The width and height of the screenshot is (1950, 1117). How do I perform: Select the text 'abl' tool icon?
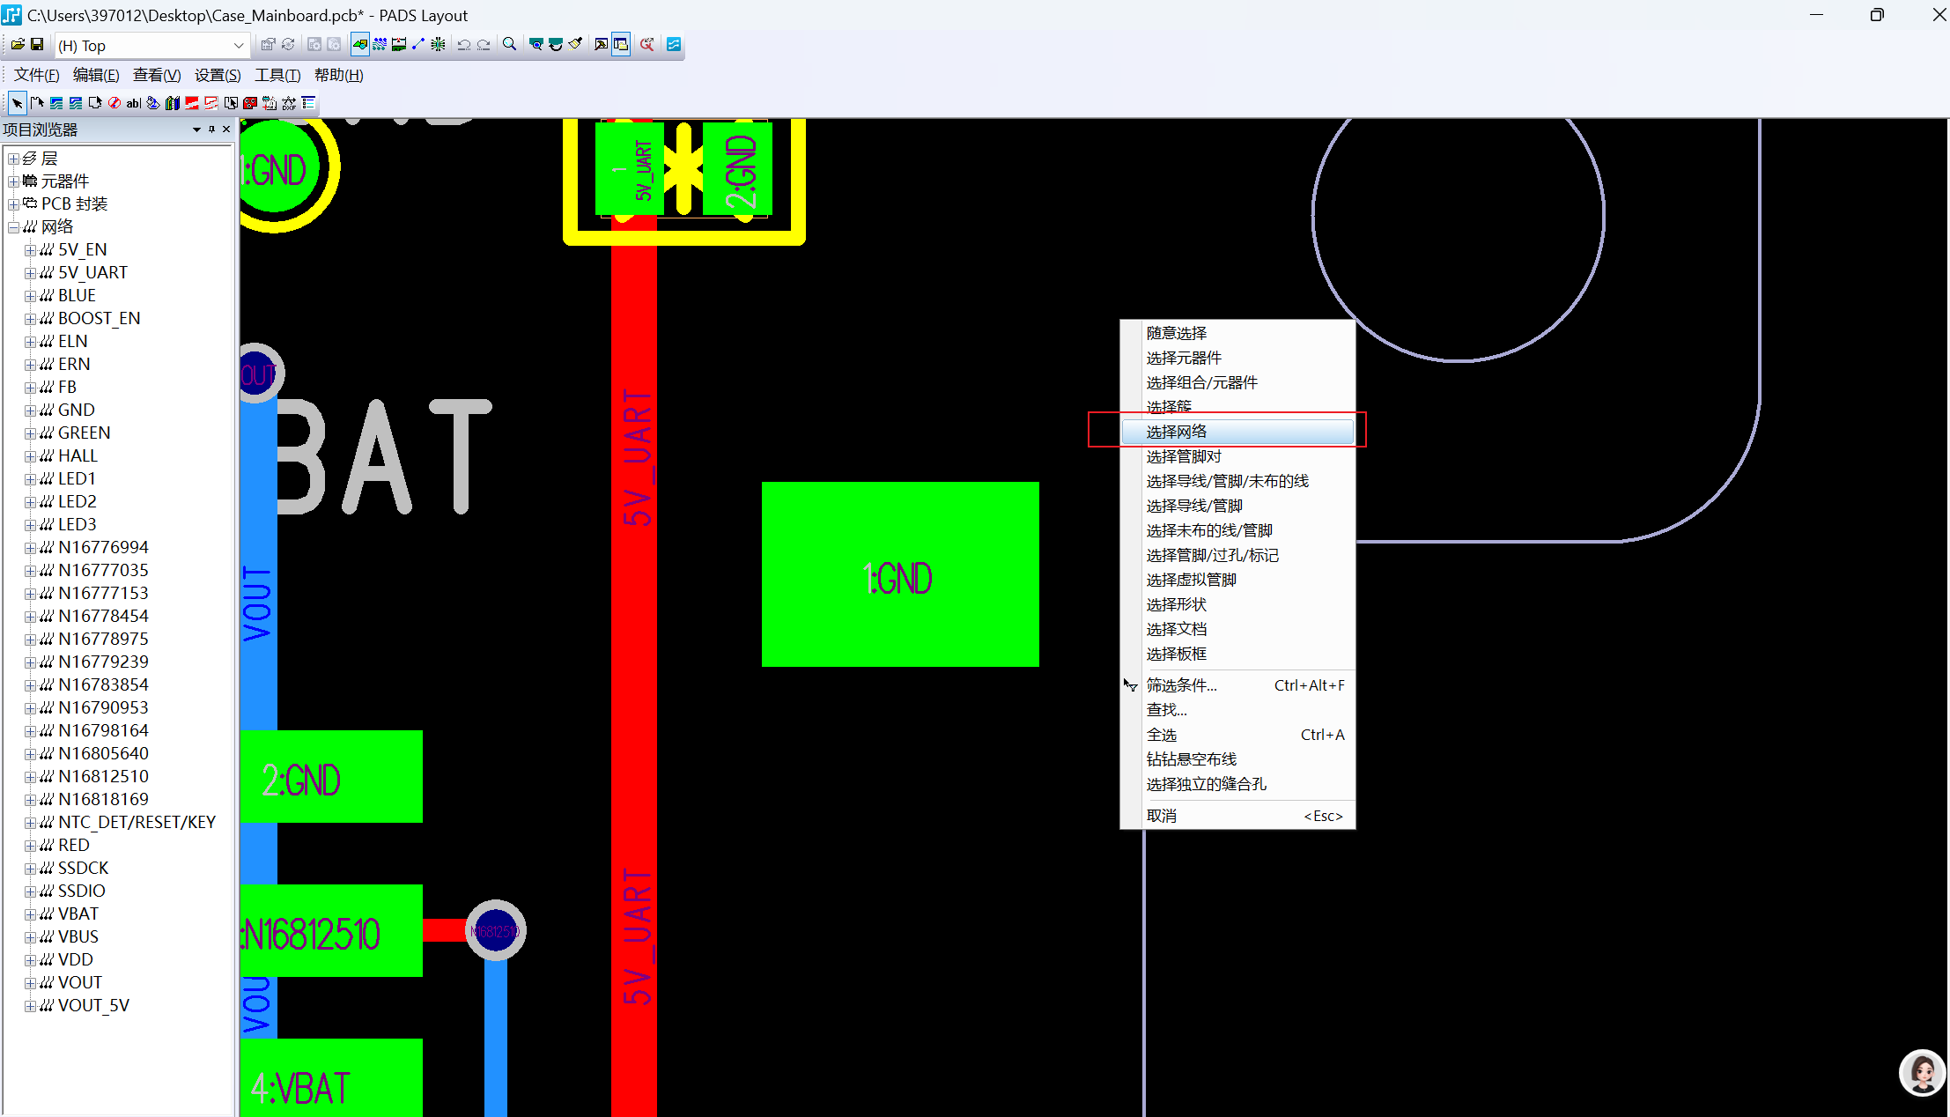click(133, 103)
